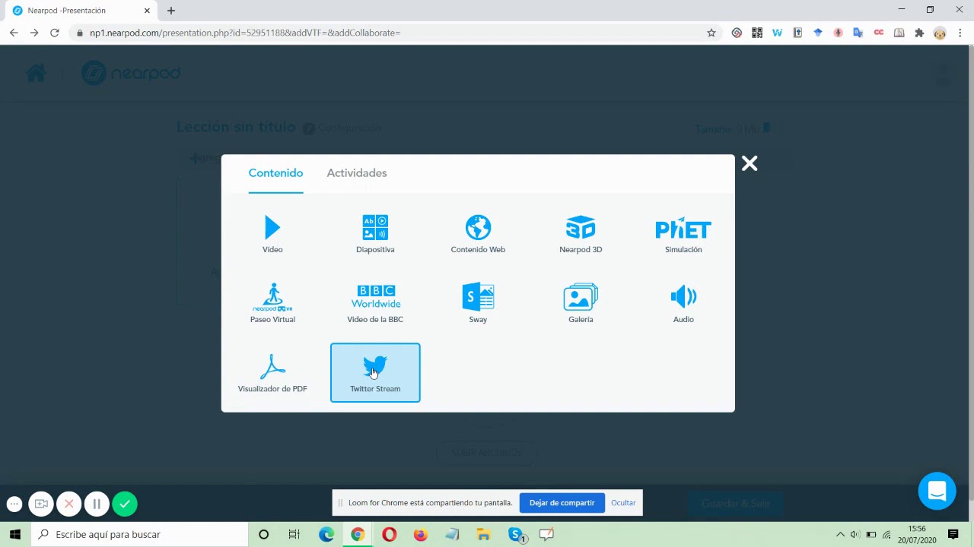This screenshot has height=547, width=974.
Task: Select Visualizador de PDF option
Action: coord(272,373)
